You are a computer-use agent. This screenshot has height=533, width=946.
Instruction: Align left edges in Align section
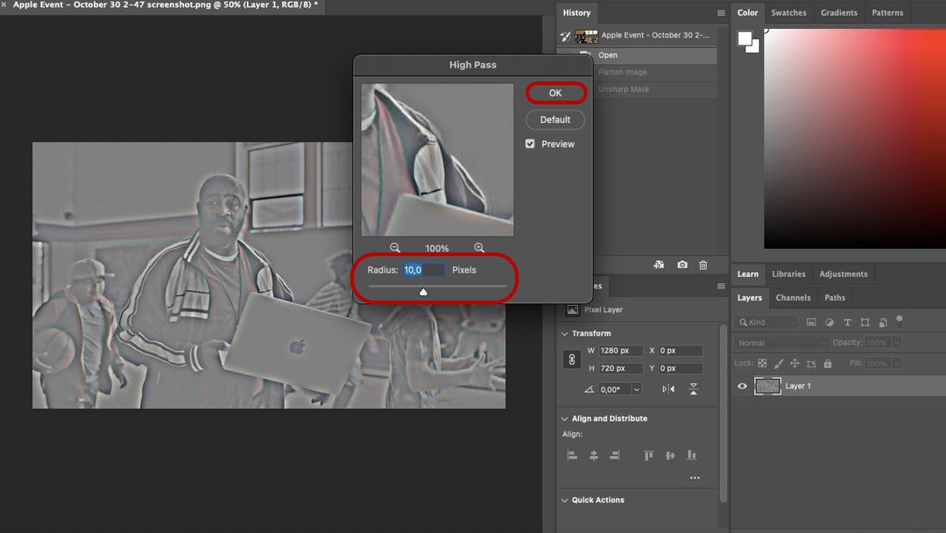click(x=572, y=455)
